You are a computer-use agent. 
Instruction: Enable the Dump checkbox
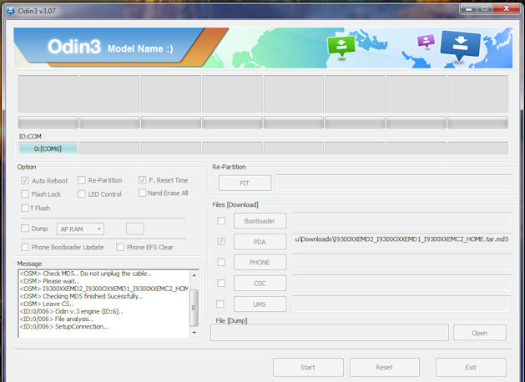tap(25, 229)
